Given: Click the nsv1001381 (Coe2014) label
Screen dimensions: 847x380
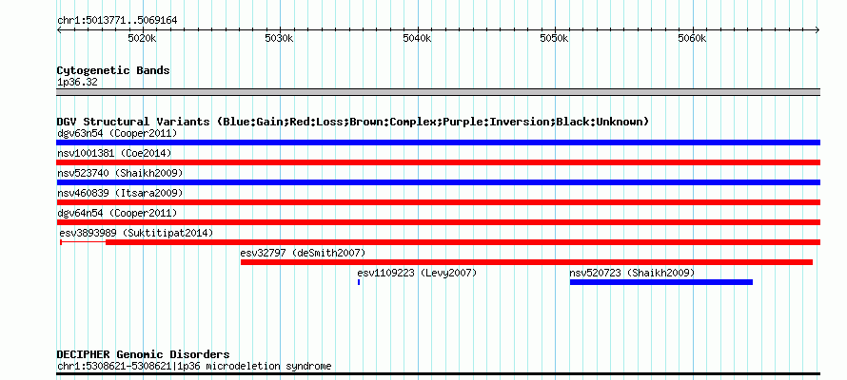Looking at the screenshot, I should (x=114, y=153).
